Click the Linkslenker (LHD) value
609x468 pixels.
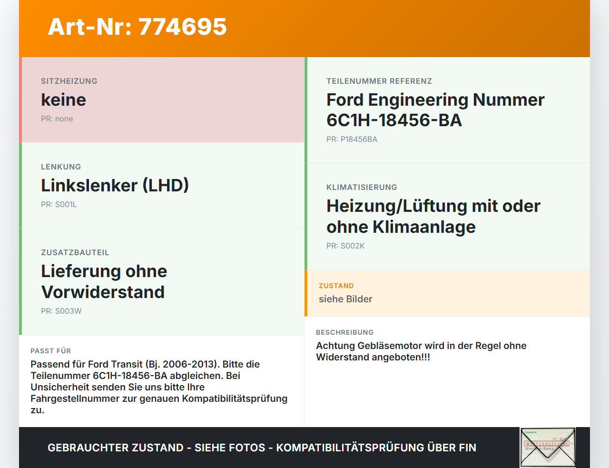[x=115, y=185]
